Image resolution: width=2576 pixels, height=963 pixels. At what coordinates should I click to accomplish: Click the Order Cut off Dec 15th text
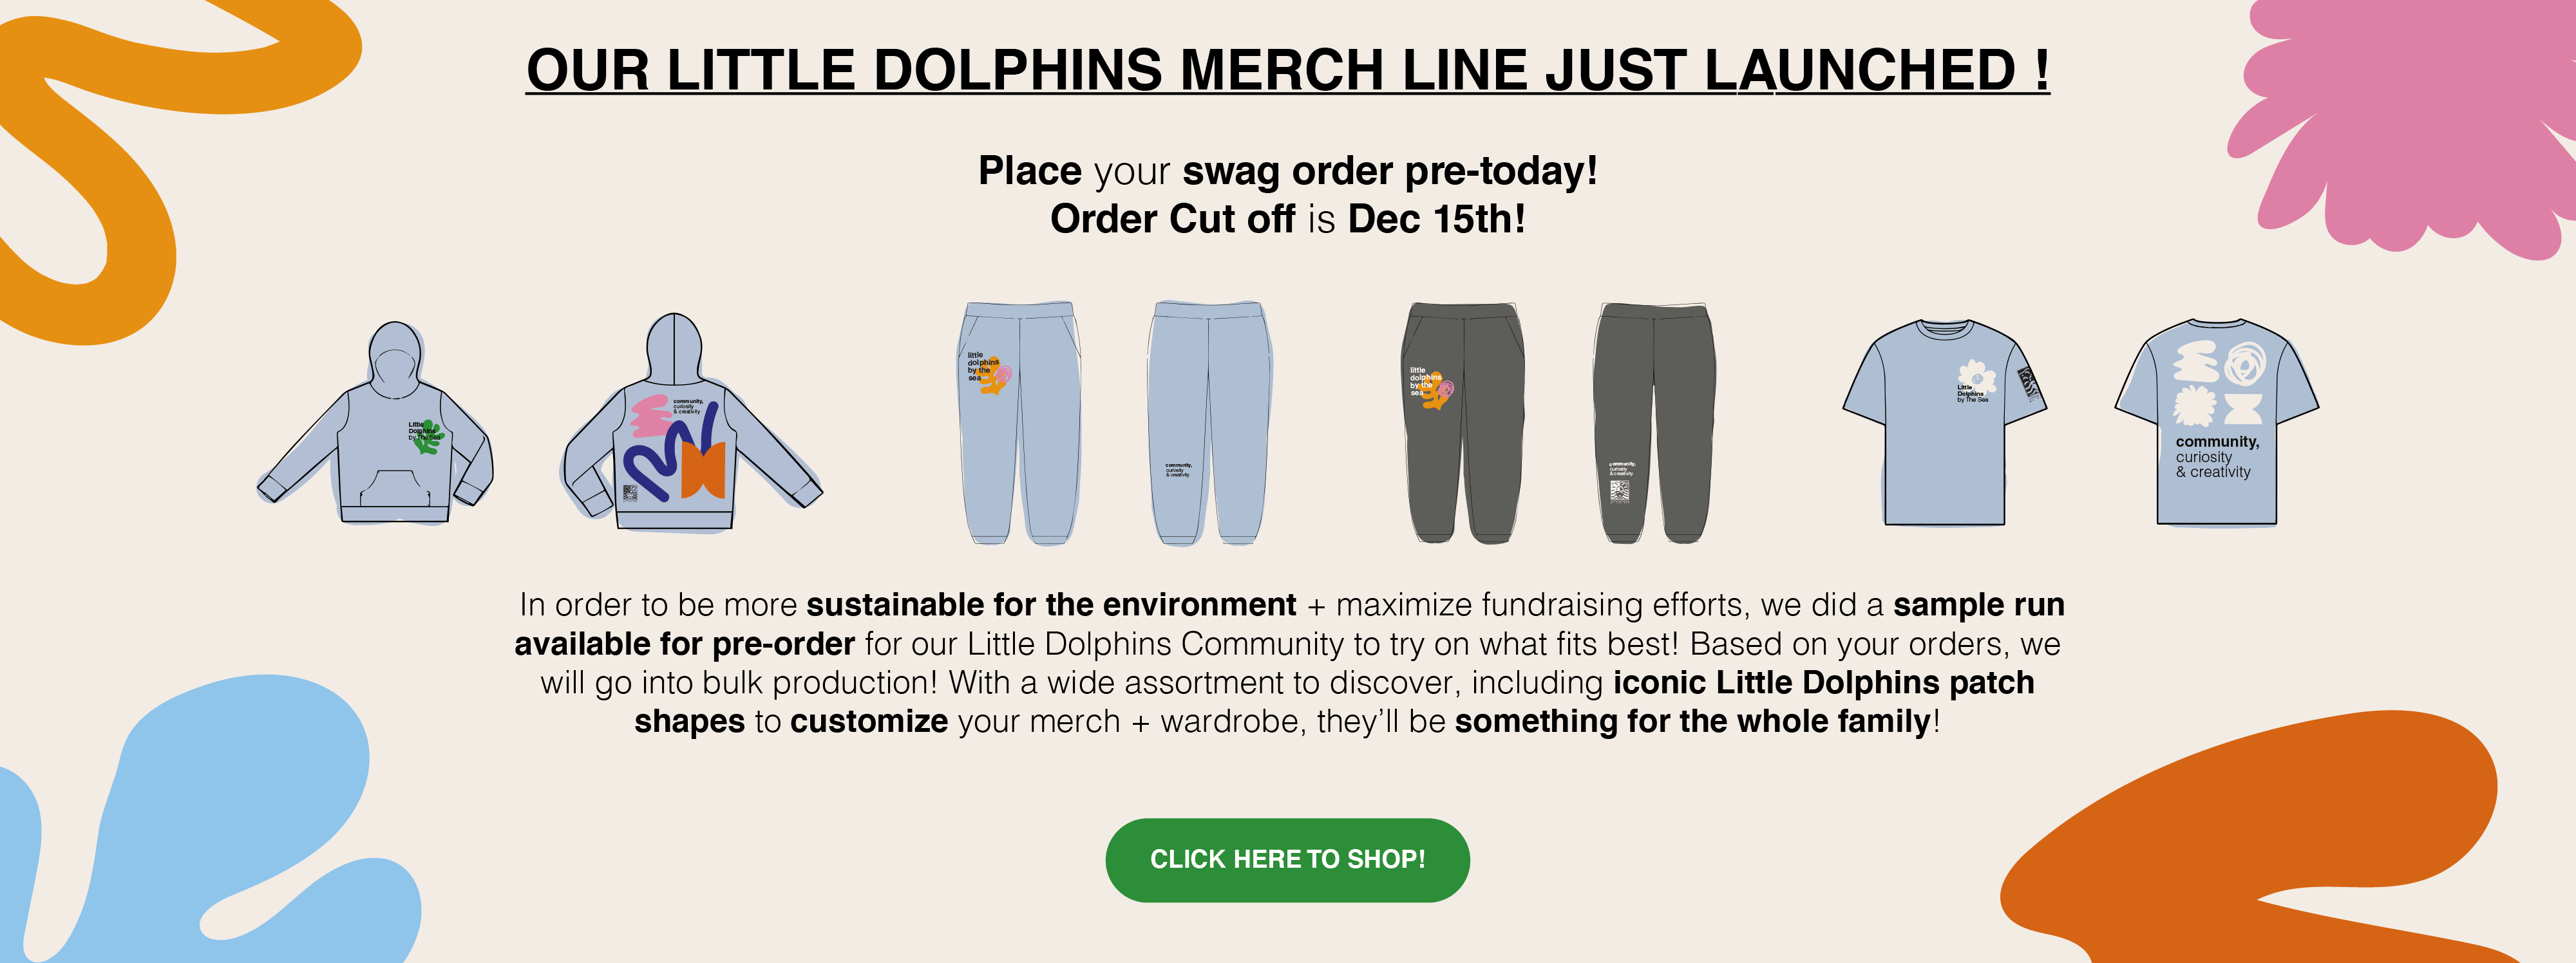click(x=1288, y=219)
